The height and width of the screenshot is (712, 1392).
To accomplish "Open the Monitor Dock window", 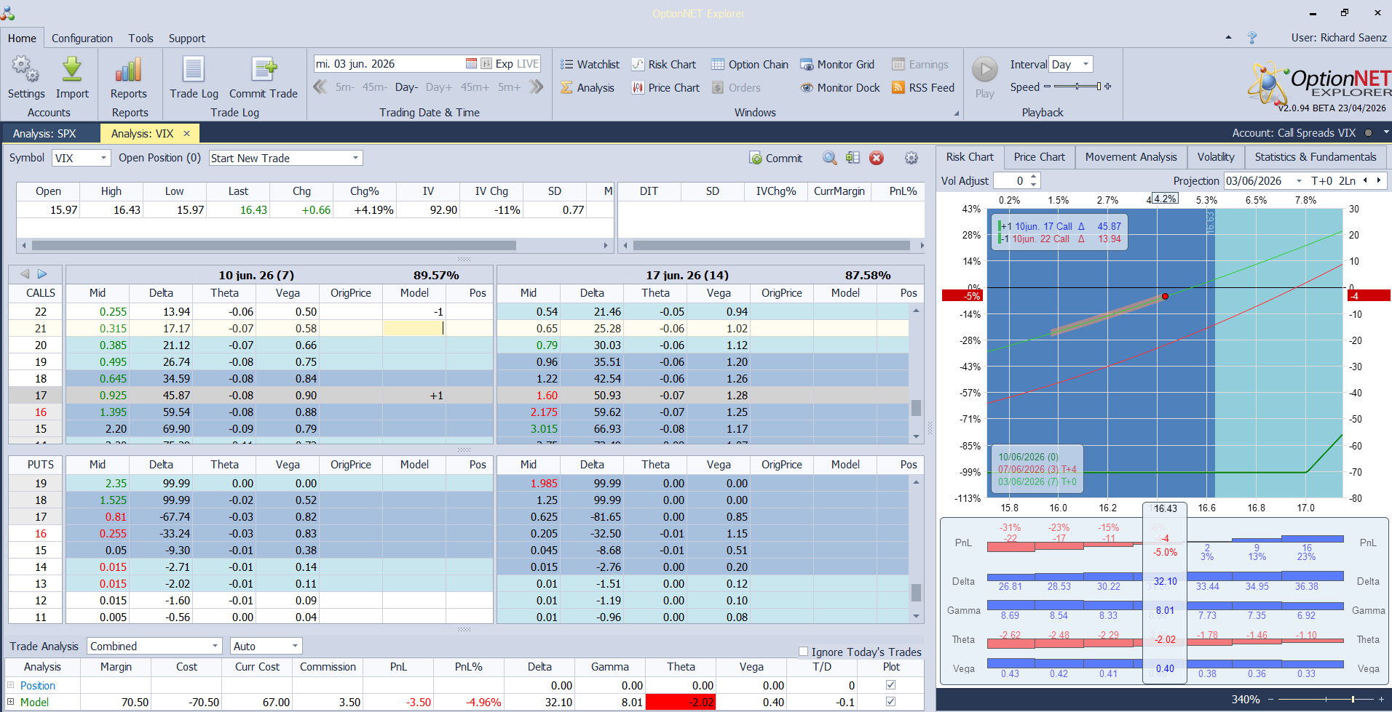I will pyautogui.click(x=840, y=88).
